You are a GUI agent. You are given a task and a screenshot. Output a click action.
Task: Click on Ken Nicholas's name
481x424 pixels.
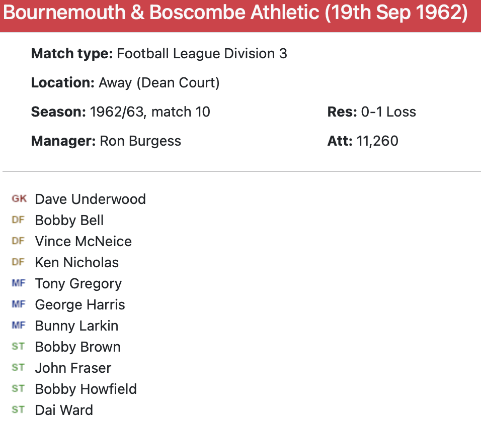pyautogui.click(x=76, y=262)
